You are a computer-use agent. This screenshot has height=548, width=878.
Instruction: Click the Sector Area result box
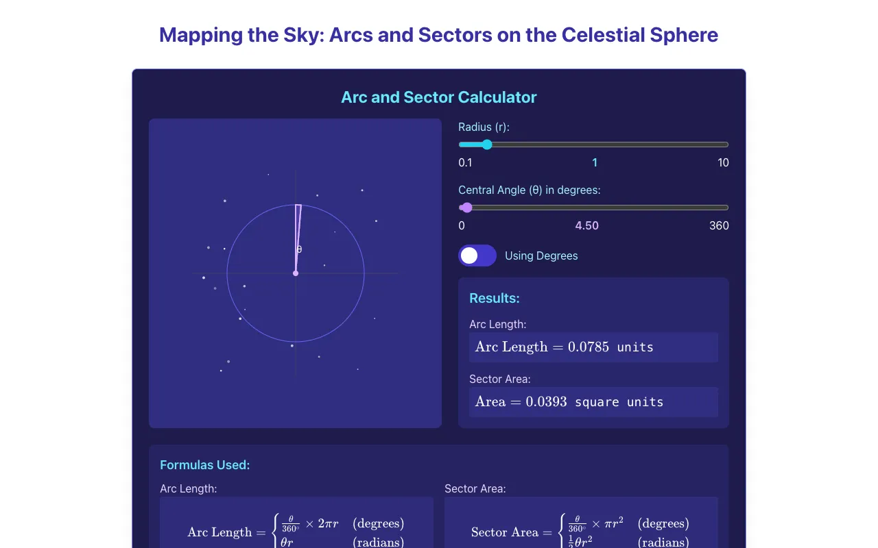click(x=593, y=402)
